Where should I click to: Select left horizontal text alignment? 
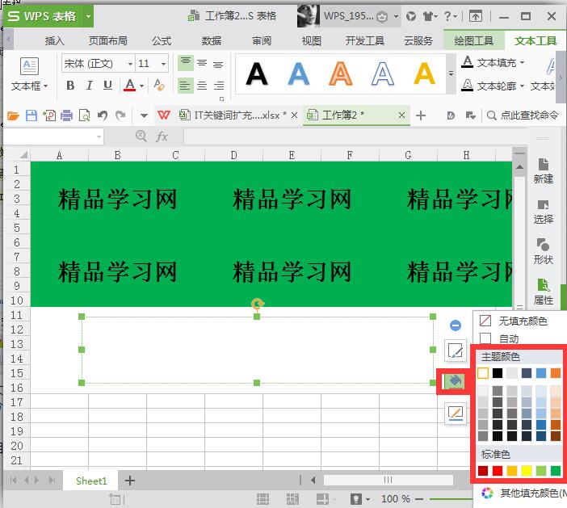[x=186, y=86]
